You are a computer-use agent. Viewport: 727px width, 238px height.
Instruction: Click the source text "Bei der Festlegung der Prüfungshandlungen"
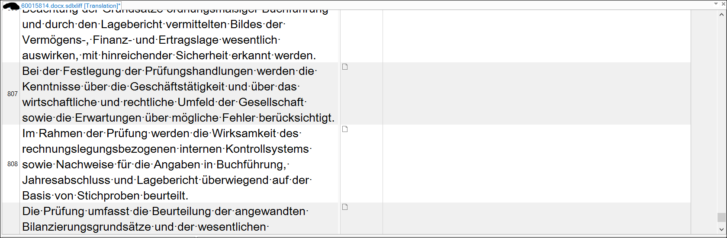coord(138,71)
